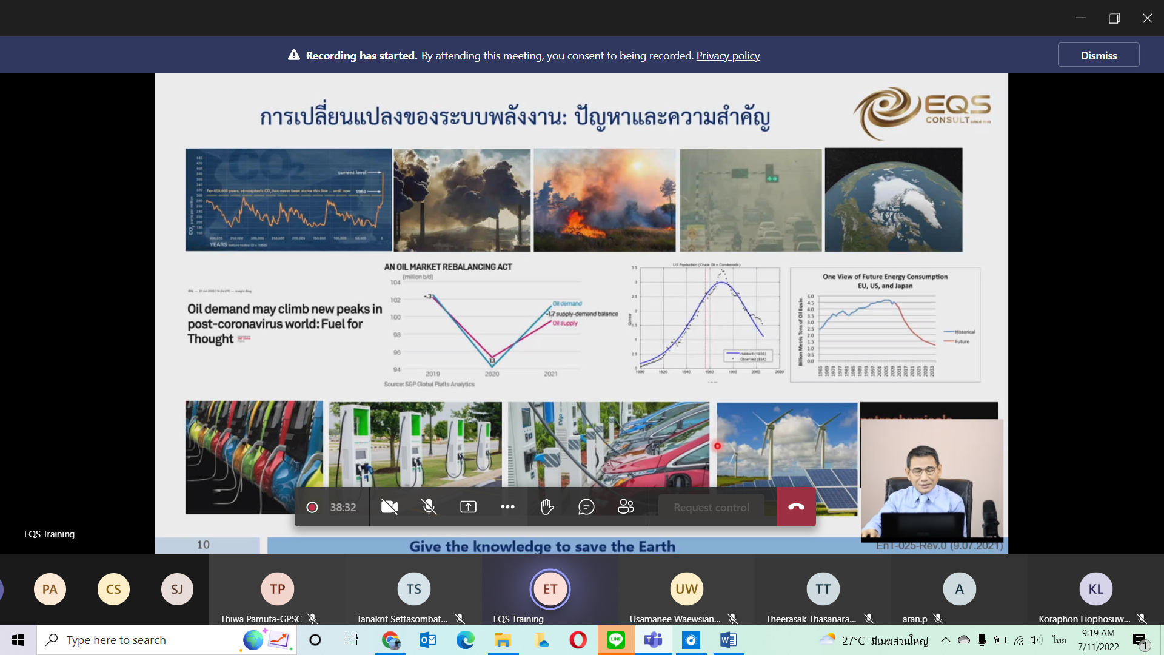Viewport: 1164px width, 655px height.
Task: Click muted mic icon beside Thiwa Pamuta-GPSC
Action: (x=312, y=619)
